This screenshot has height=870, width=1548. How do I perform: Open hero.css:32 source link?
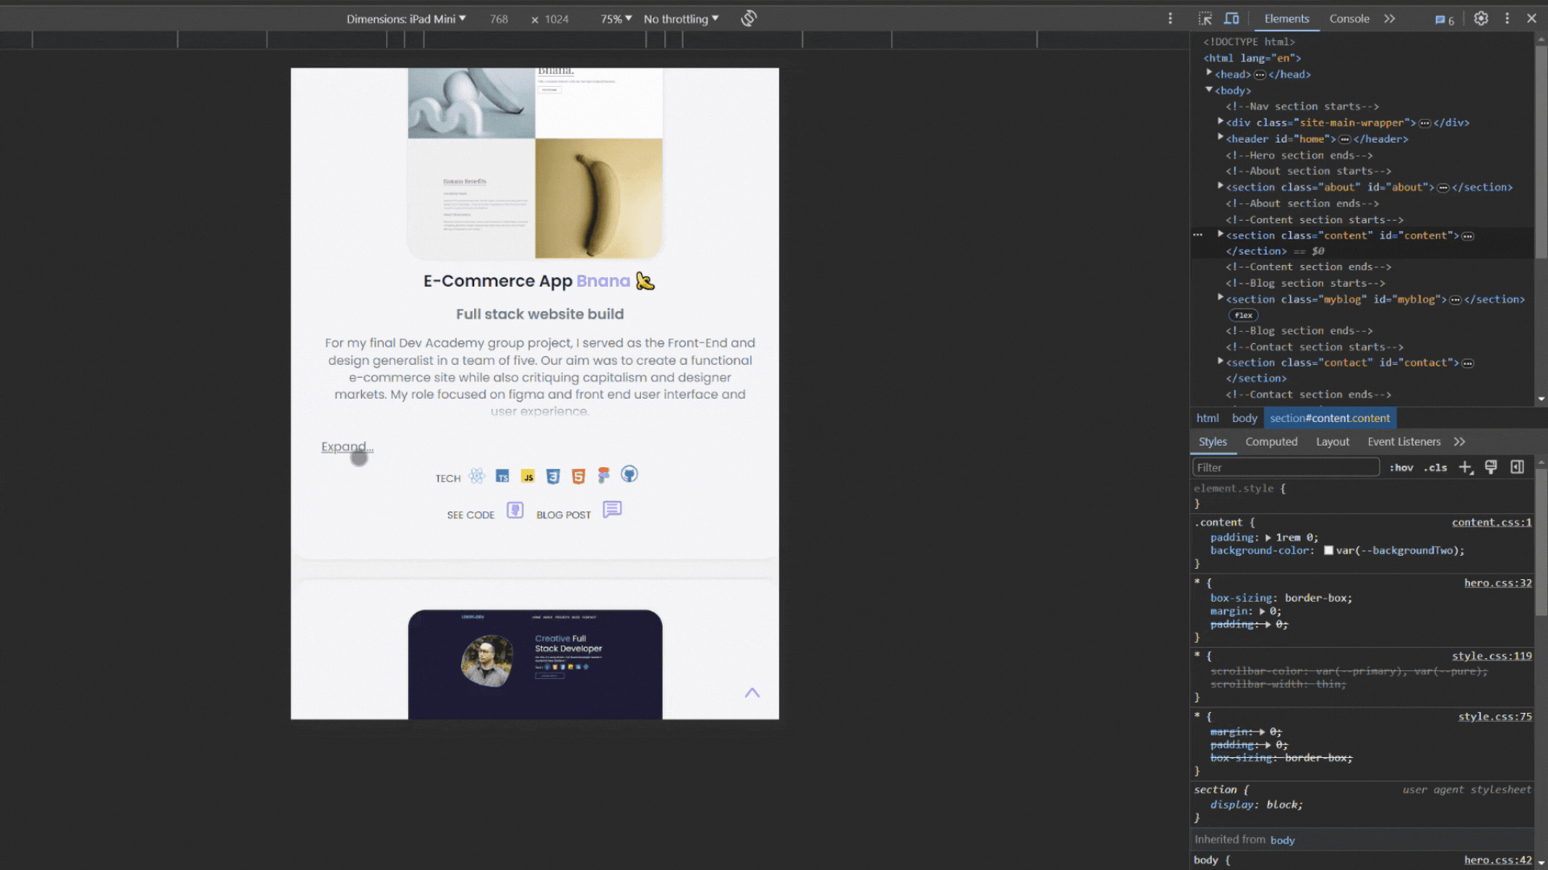pyautogui.click(x=1498, y=582)
